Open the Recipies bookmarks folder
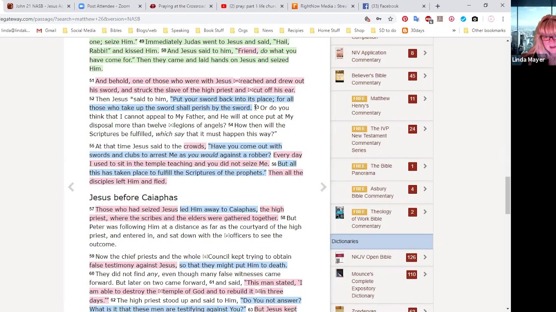 (291, 30)
